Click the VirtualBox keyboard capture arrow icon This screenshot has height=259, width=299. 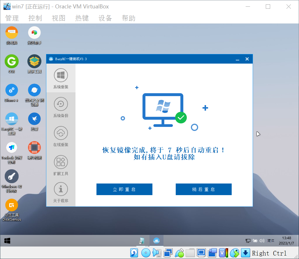246,253
